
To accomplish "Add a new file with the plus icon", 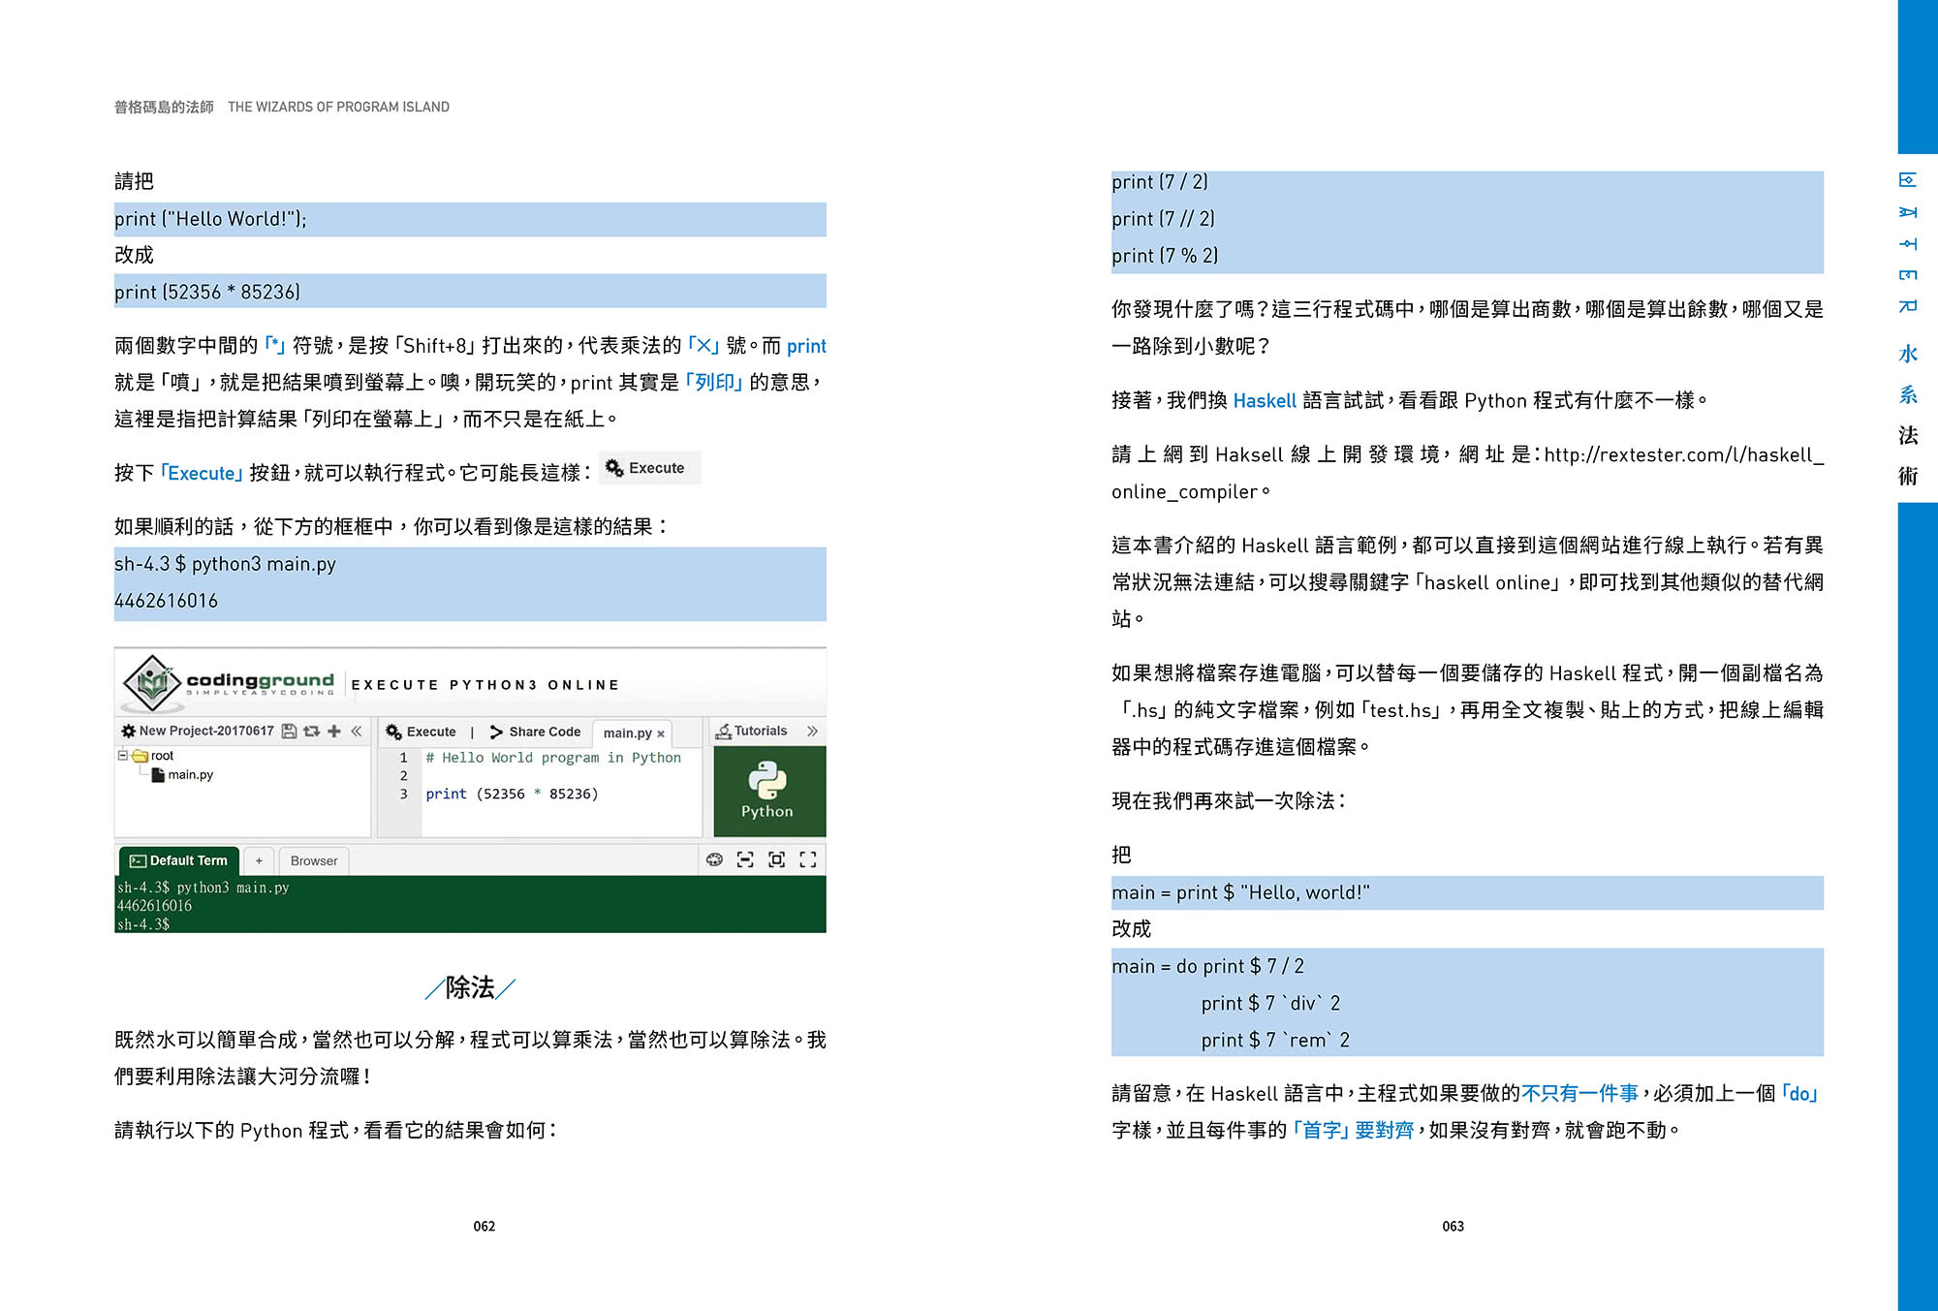I will (333, 730).
